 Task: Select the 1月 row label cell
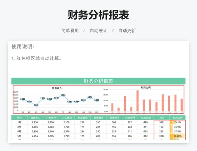[19, 122]
